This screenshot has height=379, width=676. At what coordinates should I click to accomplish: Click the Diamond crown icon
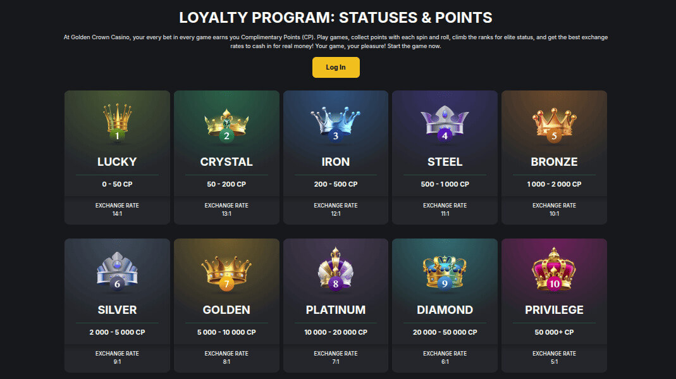(445, 271)
